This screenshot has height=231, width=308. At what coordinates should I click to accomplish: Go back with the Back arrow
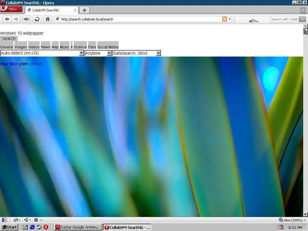(x=7, y=19)
